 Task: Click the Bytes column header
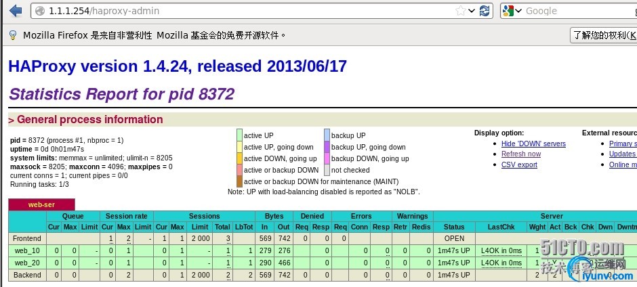(x=274, y=216)
